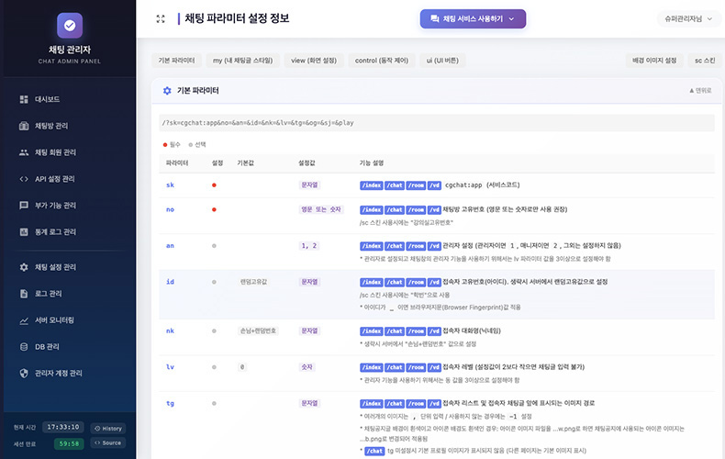Screen dimensions: 725x459
Task: Click the Chat Admin Panel logo icon
Action: click(70, 25)
